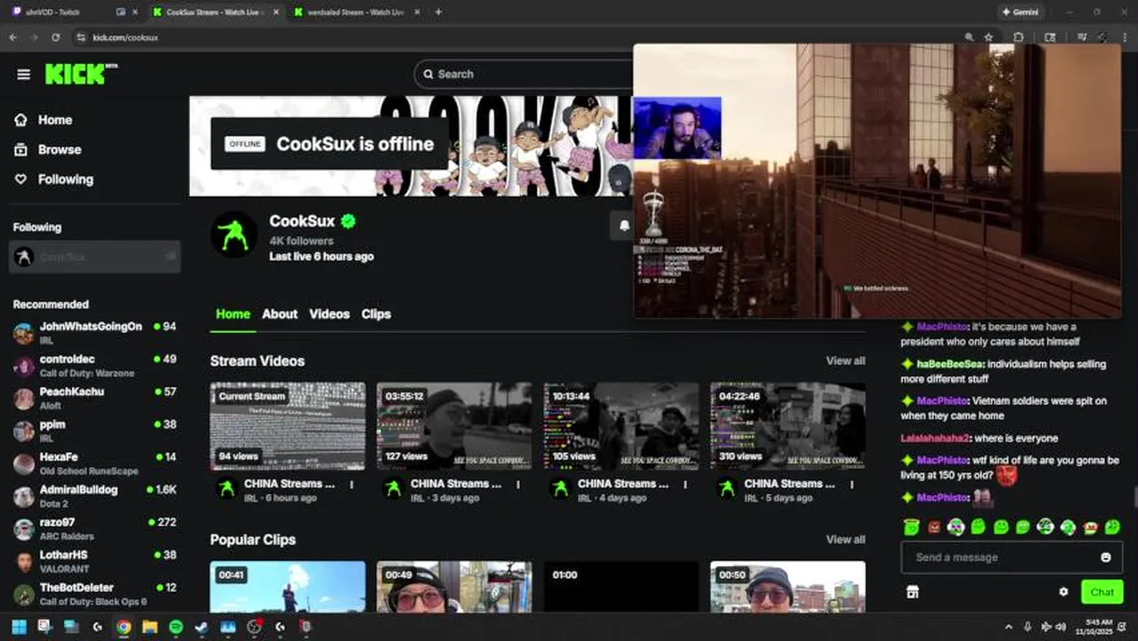
Task: Open recommended channel controldec
Action: pyautogui.click(x=95, y=366)
